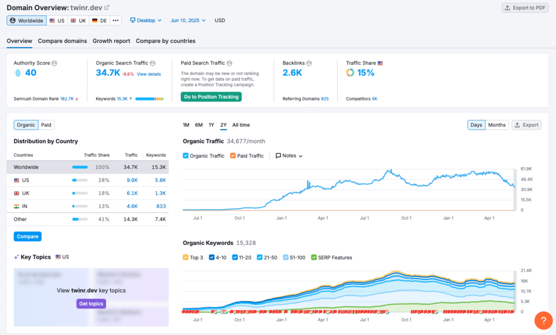Open the Desktop device dropdown

(146, 21)
